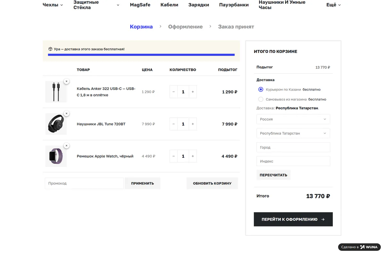Remove the Anker 322 cable from cart
Image resolution: width=384 pixels, height=254 pixels.
click(x=66, y=81)
